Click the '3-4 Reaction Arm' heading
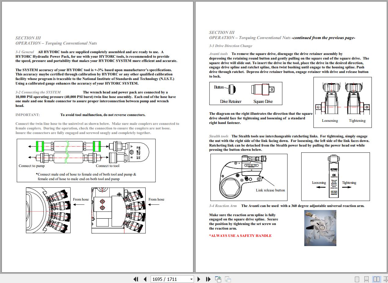 223,206
